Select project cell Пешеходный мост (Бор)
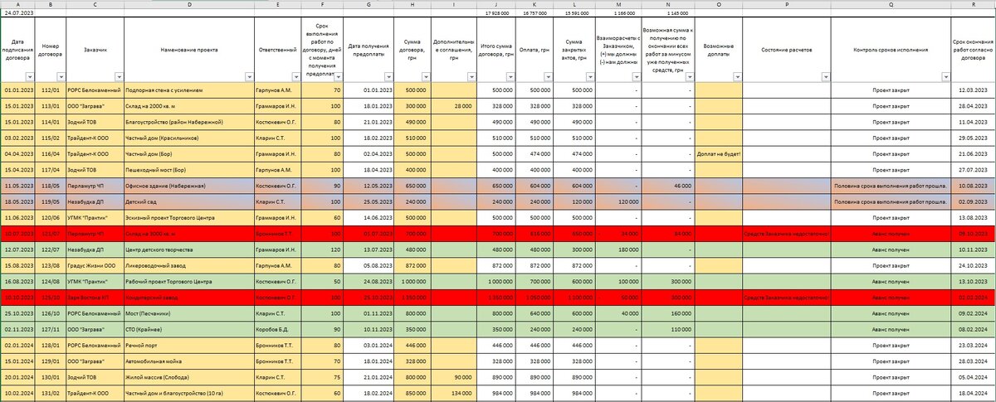The width and height of the screenshot is (996, 402). pos(190,170)
